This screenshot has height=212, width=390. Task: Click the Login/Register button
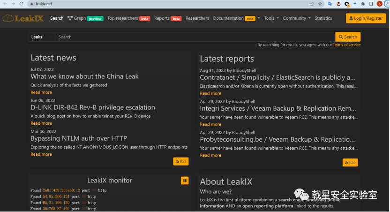click(366, 18)
